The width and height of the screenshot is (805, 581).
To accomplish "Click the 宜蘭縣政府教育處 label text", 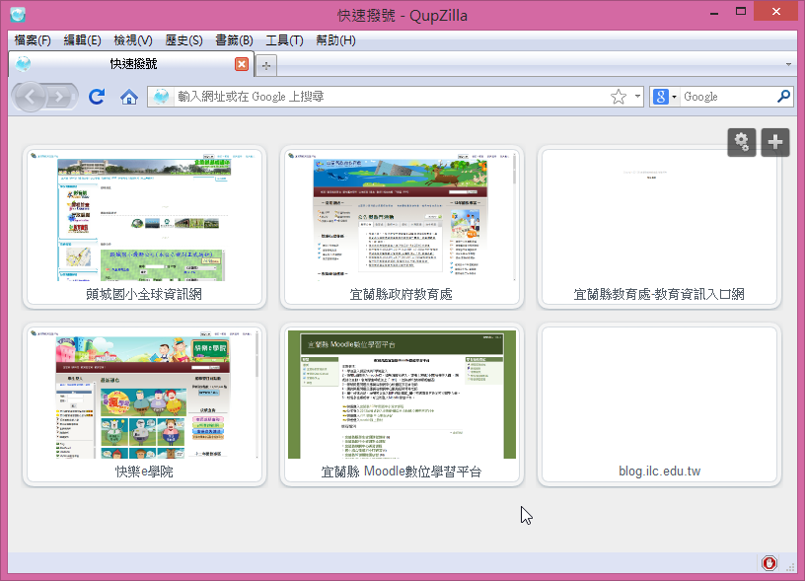I will (401, 294).
